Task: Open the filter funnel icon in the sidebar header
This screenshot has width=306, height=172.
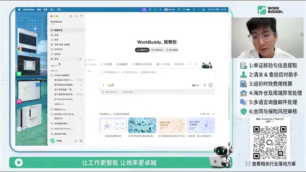Action: click(82, 16)
